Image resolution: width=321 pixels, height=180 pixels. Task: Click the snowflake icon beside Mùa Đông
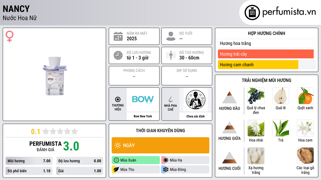166,169
